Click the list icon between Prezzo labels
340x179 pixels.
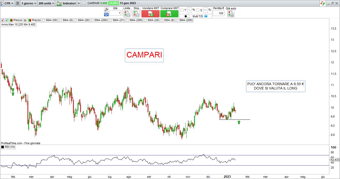[25, 20]
